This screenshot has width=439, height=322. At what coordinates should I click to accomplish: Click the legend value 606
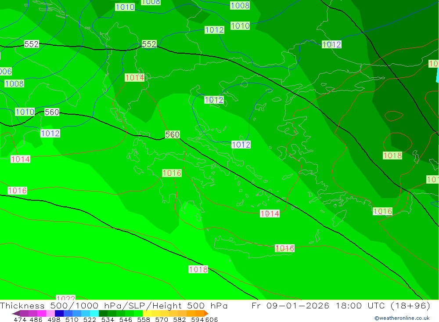(211, 319)
